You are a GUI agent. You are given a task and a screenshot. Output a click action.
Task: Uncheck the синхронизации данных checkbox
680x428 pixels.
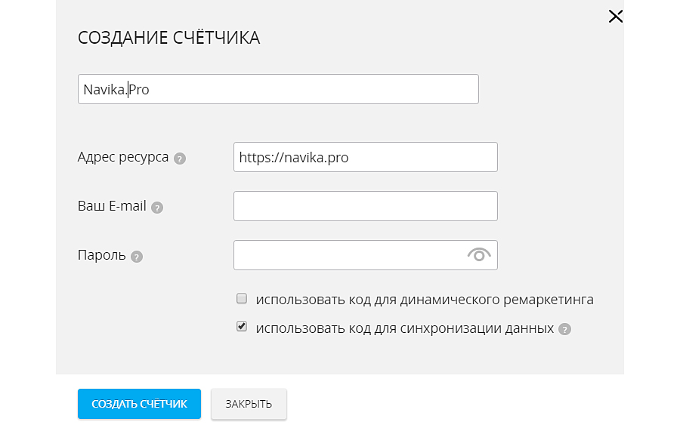(242, 328)
